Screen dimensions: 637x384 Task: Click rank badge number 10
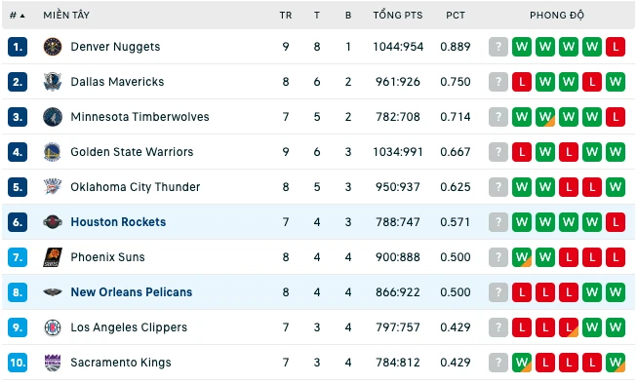(18, 363)
